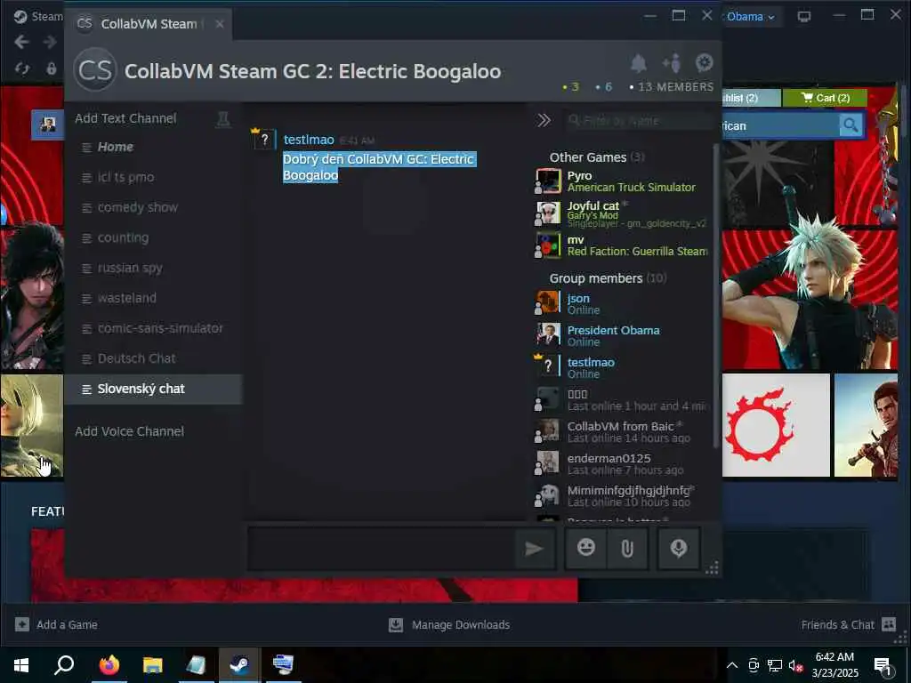Open the wasteland channel
The image size is (911, 683).
pyautogui.click(x=153, y=298)
